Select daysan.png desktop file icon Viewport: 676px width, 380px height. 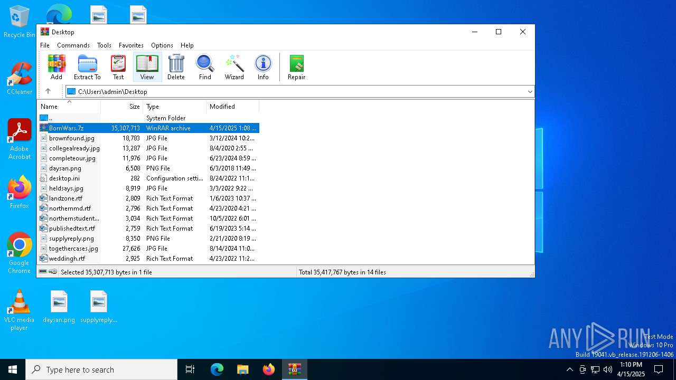click(59, 307)
